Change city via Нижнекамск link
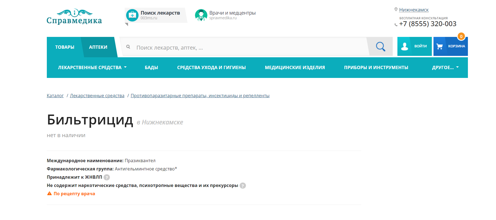 tap(414, 10)
